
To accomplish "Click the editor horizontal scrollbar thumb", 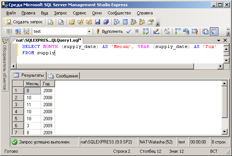I will pos(105,66).
